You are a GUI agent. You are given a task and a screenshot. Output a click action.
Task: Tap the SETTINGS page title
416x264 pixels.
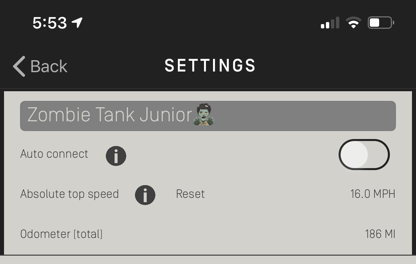pyautogui.click(x=210, y=66)
